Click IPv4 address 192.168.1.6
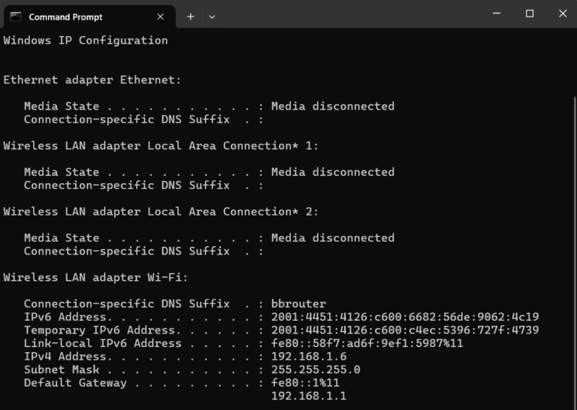The height and width of the screenshot is (410, 577). click(x=309, y=357)
